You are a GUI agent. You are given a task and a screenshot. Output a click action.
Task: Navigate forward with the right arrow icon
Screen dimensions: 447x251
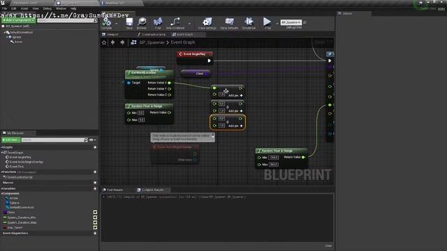pos(122,43)
